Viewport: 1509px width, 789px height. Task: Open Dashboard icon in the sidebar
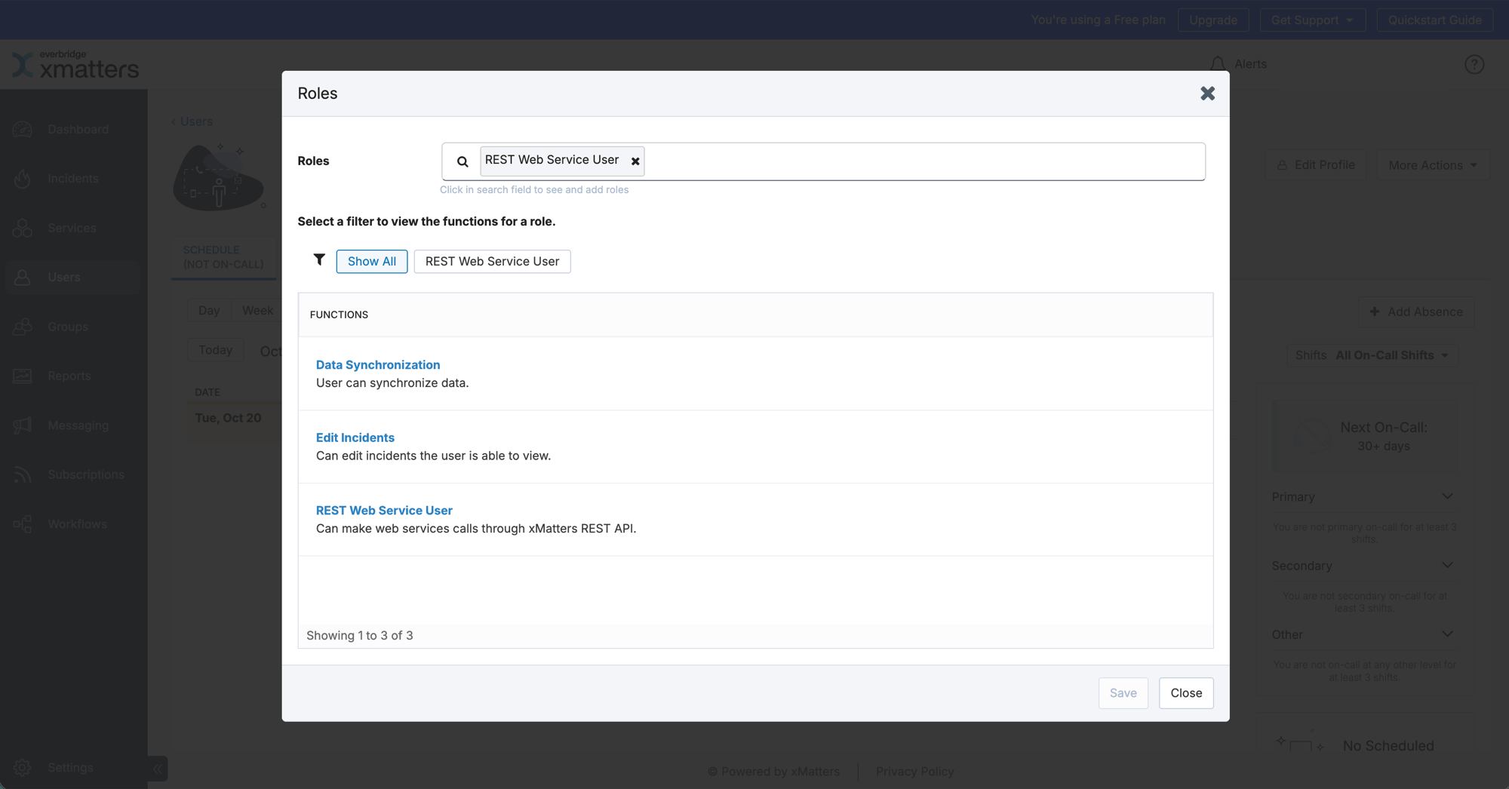click(23, 130)
